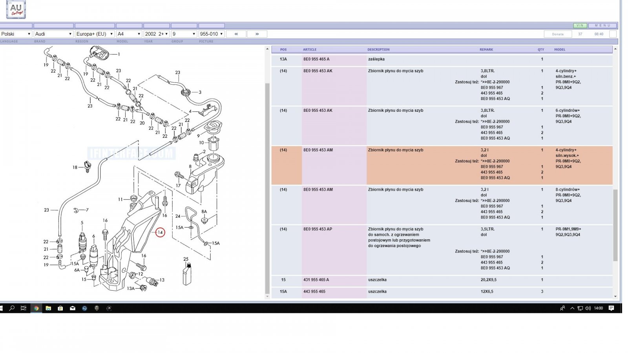Click part number 1 nozzle label in diagram
The width and height of the screenshot is (628, 353).
coord(119,54)
